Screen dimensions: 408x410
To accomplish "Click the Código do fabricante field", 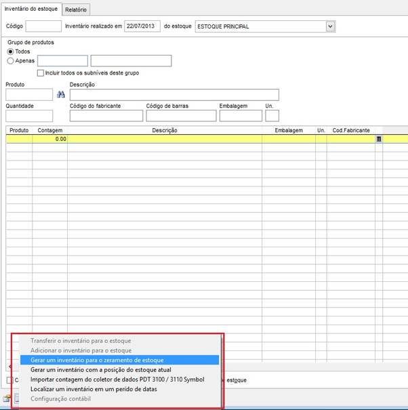I will [x=106, y=116].
